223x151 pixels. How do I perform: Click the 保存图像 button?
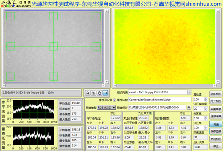point(216,131)
